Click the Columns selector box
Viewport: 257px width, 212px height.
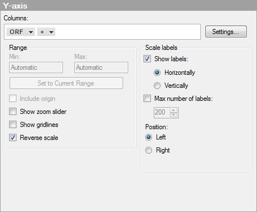[102, 32]
